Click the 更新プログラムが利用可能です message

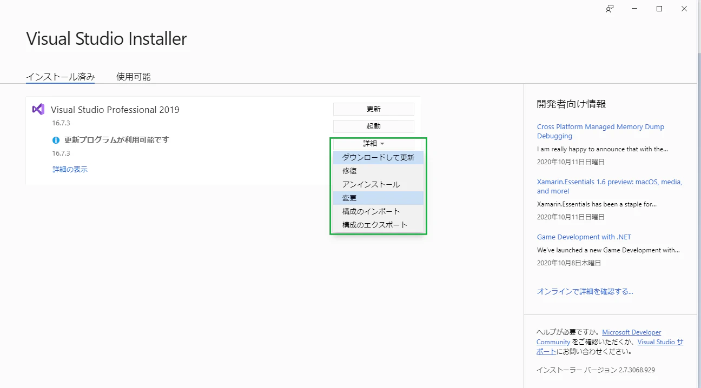[x=116, y=140]
